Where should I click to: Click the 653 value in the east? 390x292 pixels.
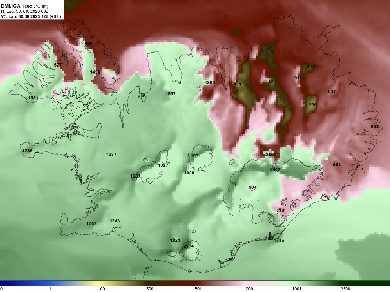pos(337,165)
